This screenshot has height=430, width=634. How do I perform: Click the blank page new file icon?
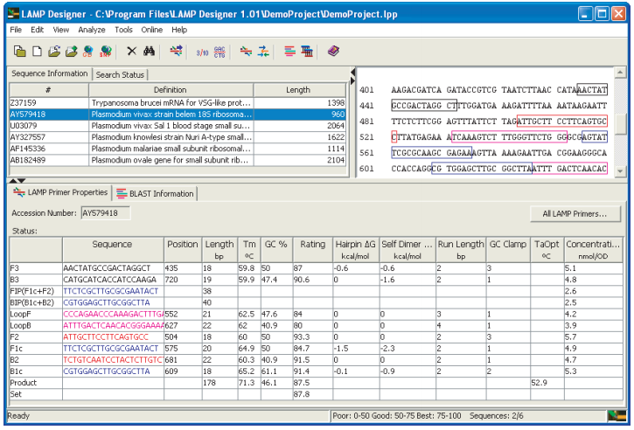click(x=37, y=52)
